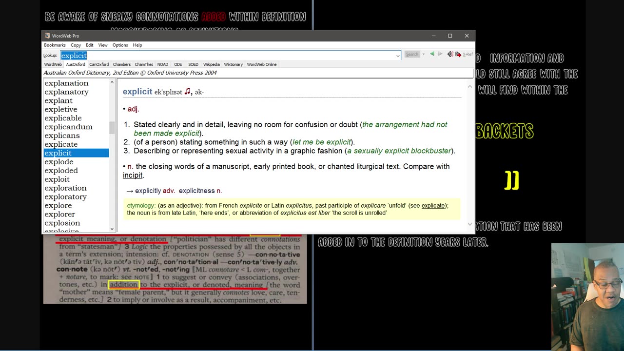The width and height of the screenshot is (624, 351).
Task: Click the word list scrollbar thumb
Action: (112, 128)
